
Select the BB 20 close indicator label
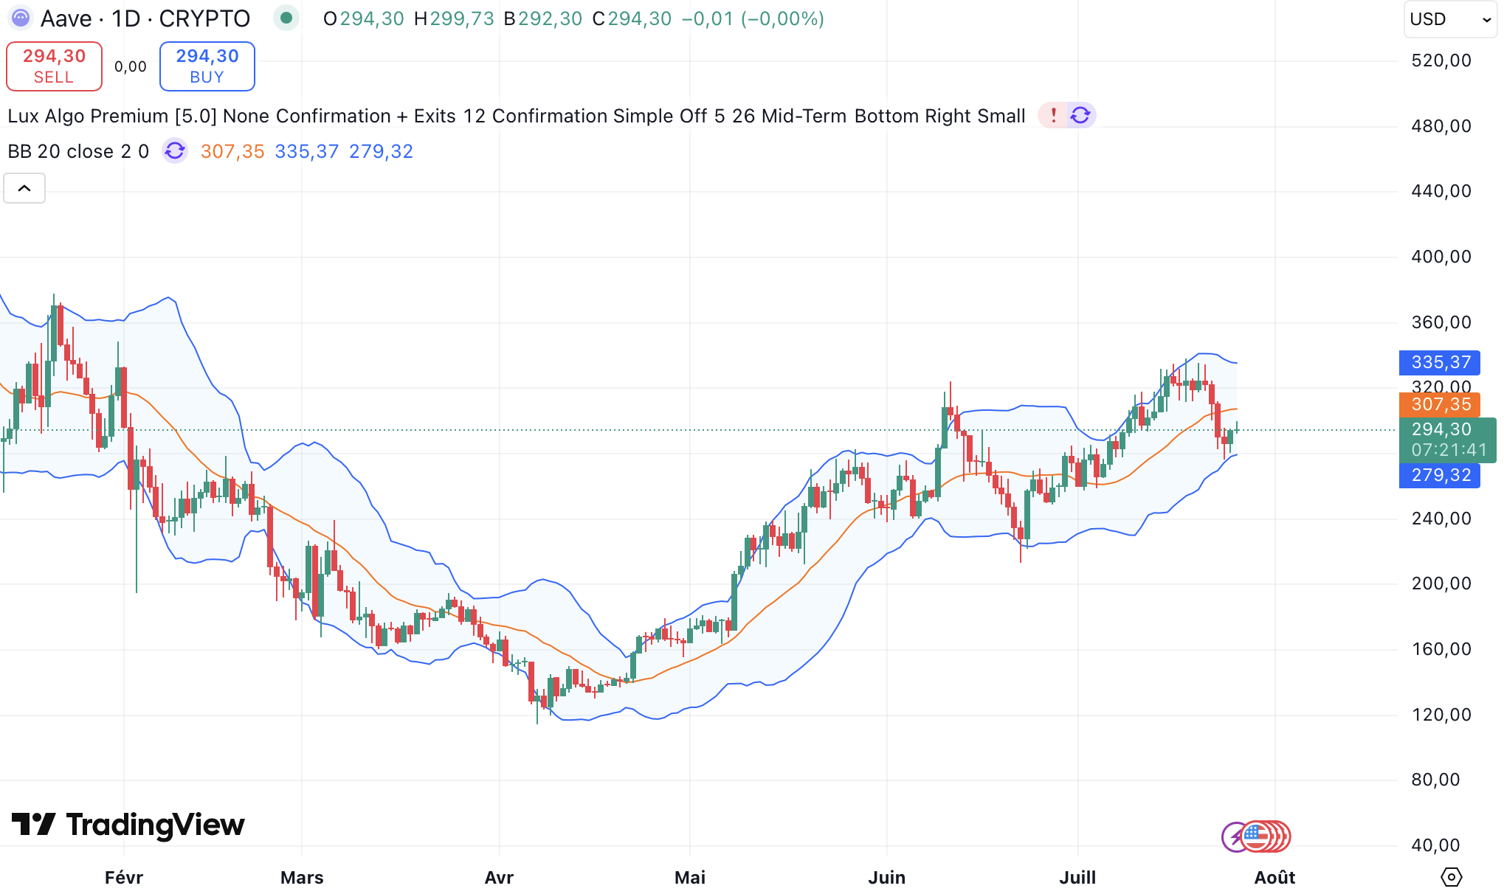pos(78,151)
